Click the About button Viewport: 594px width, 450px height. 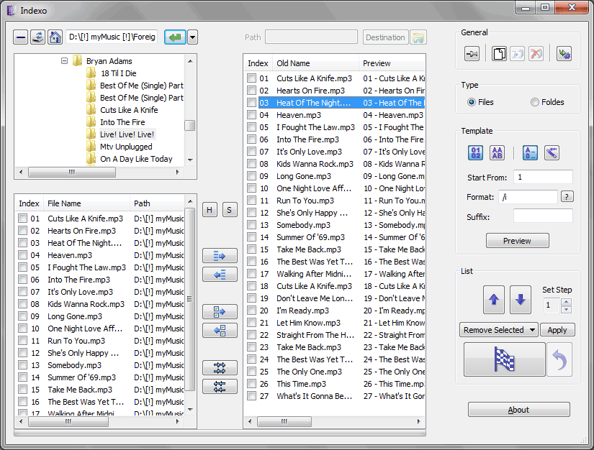coord(518,410)
